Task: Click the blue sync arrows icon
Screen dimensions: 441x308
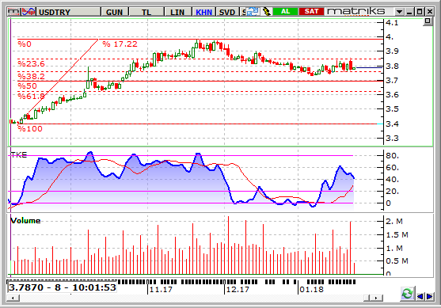Action: pos(253,12)
